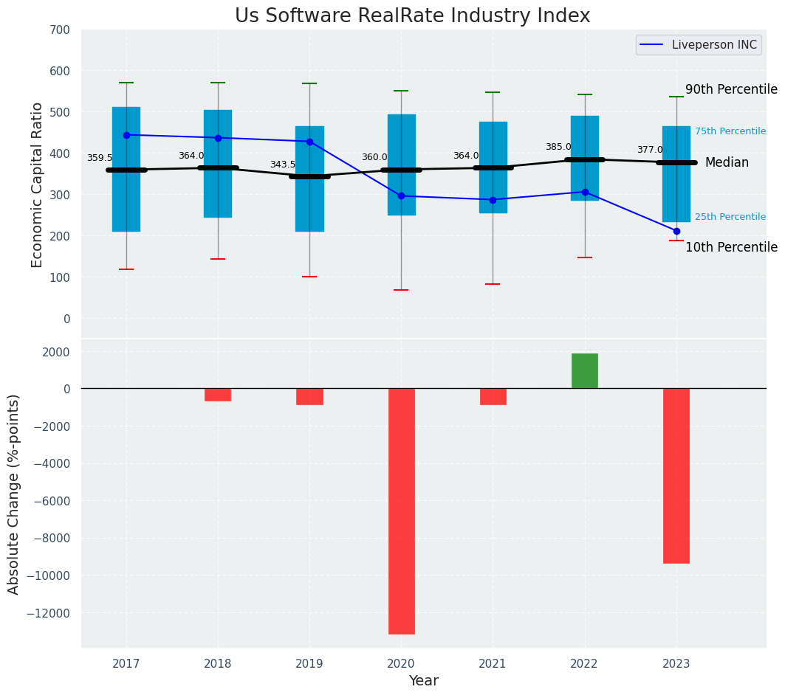Viewport: 785px width, 695px height.
Task: Click the Liveperson data point for 2017
Action: [x=126, y=135]
